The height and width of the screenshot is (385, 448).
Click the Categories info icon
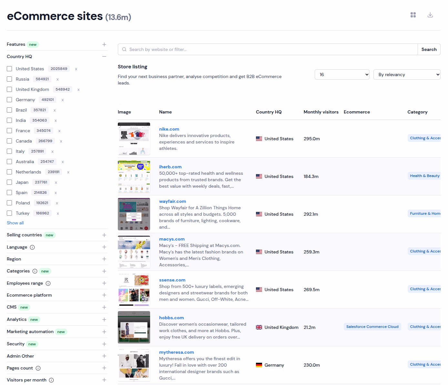(x=35, y=271)
